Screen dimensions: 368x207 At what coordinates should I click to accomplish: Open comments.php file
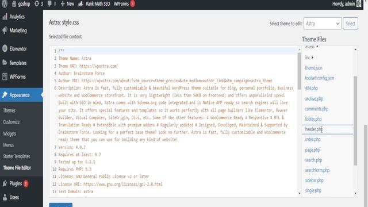[317, 109]
